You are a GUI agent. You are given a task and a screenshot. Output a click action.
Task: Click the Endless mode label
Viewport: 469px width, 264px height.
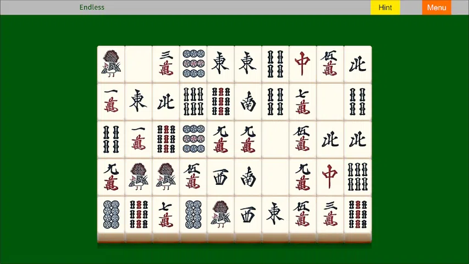(x=92, y=7)
